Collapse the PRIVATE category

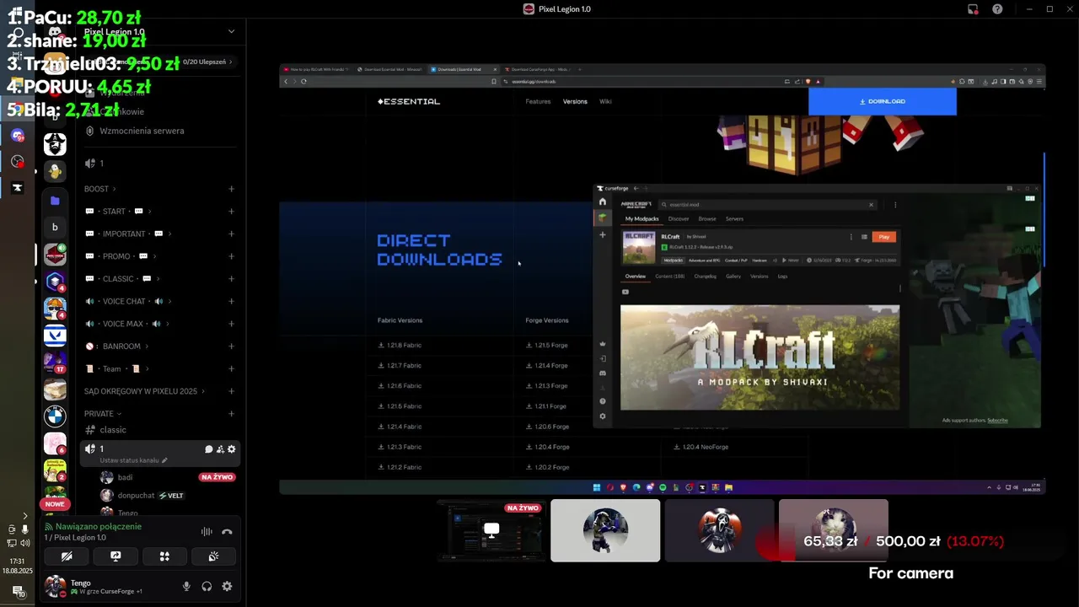101,414
